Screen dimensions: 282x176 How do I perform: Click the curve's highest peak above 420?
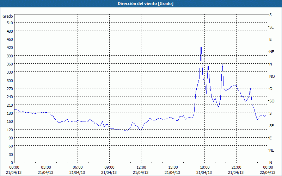pos(201,44)
